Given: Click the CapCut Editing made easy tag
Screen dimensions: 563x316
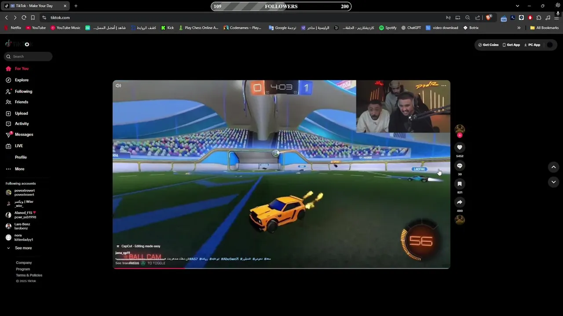Looking at the screenshot, I should [x=138, y=246].
